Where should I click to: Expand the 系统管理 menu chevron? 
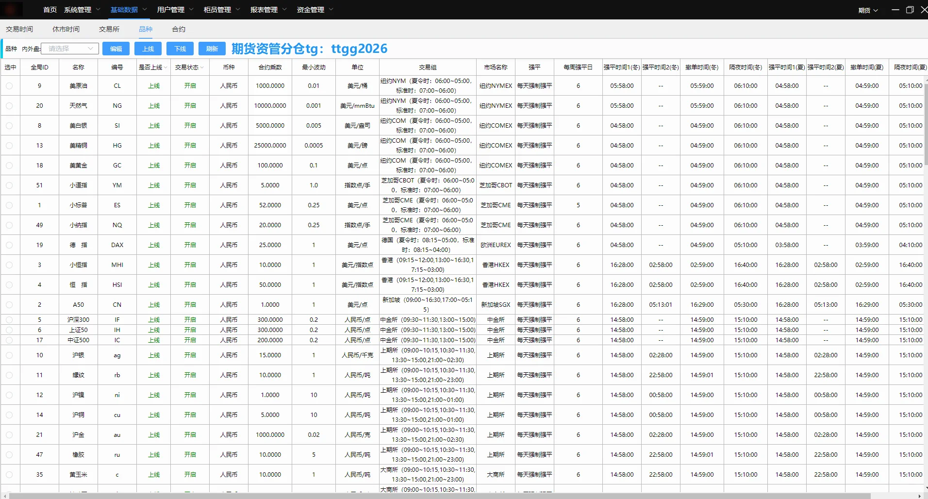pos(99,10)
